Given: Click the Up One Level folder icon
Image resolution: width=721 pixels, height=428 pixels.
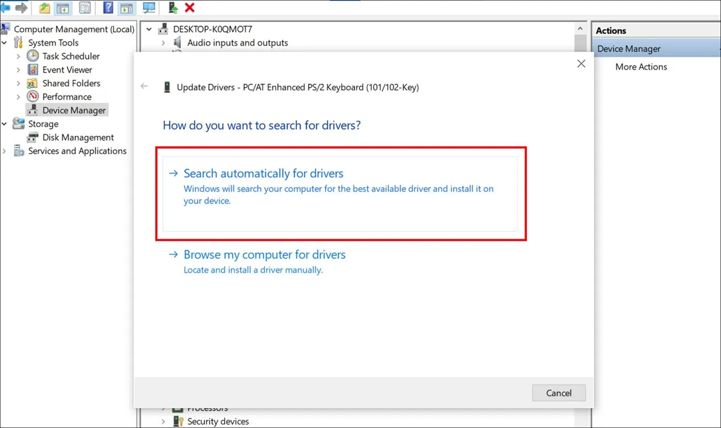Looking at the screenshot, I should coord(44,8).
